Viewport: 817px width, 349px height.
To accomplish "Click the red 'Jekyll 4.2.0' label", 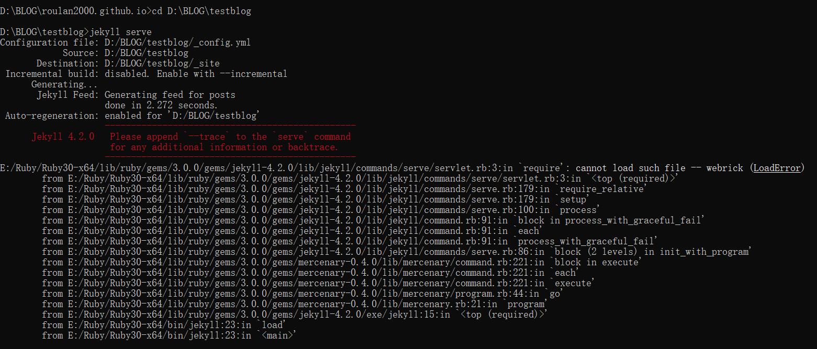I will tap(63, 137).
